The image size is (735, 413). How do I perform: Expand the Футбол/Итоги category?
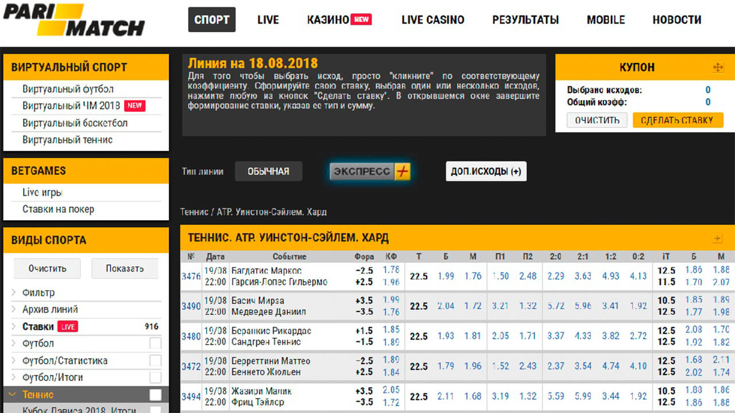14,377
